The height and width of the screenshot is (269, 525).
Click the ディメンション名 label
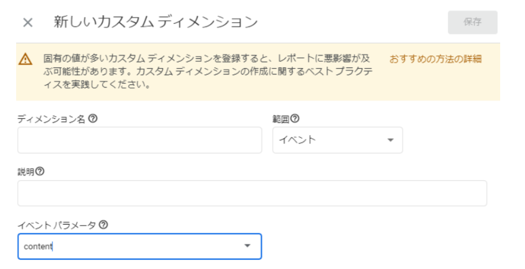51,118
